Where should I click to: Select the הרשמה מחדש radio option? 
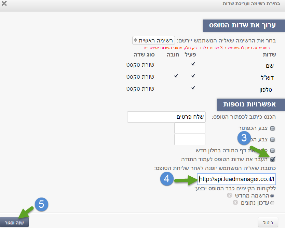[272, 195]
